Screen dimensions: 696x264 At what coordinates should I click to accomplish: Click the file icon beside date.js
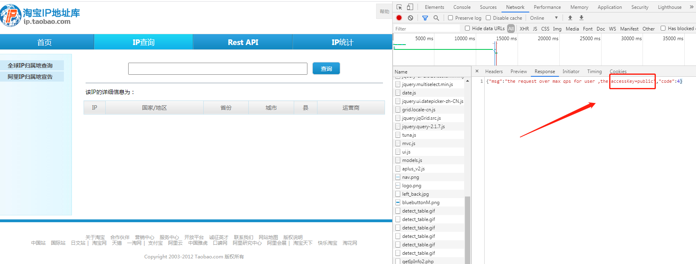(x=398, y=93)
